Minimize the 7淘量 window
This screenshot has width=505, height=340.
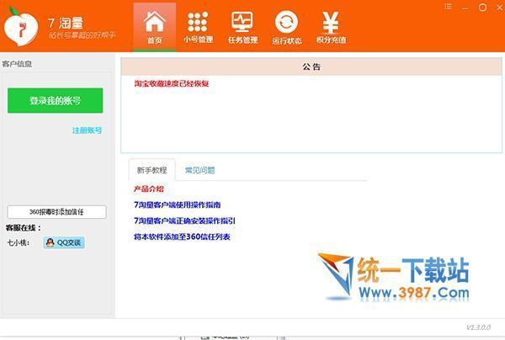[465, 8]
